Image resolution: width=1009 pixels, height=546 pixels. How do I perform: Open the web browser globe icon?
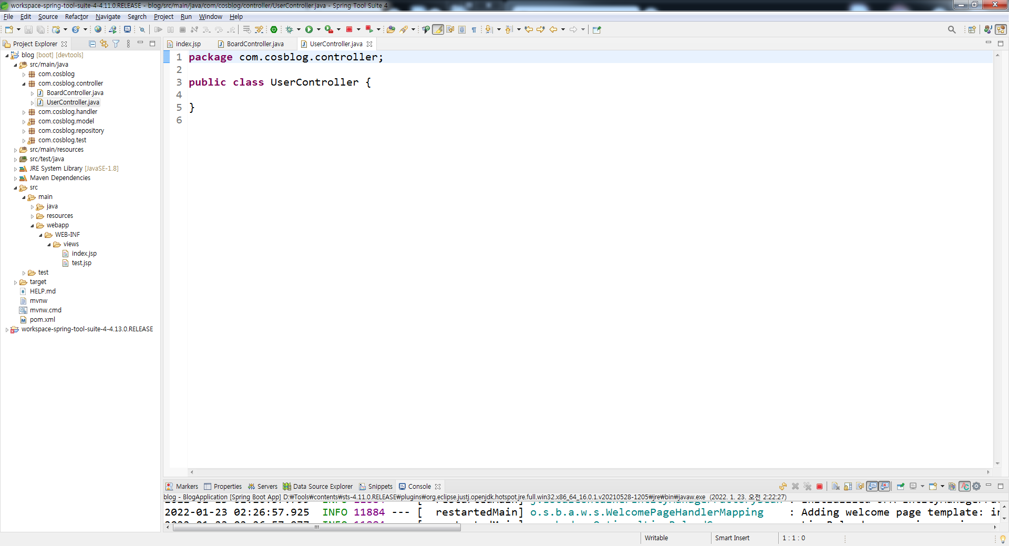click(x=98, y=29)
